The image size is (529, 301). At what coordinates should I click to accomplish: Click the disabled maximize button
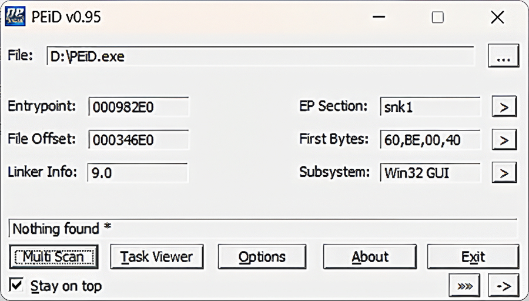point(438,17)
